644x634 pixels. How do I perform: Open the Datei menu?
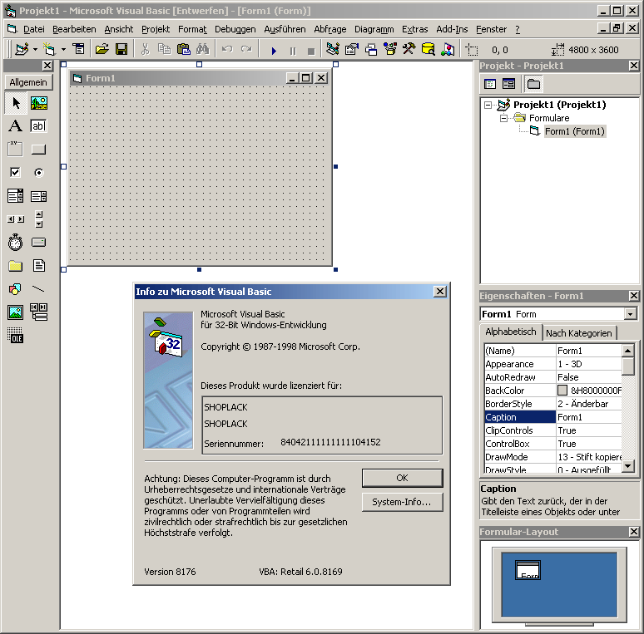tap(33, 29)
